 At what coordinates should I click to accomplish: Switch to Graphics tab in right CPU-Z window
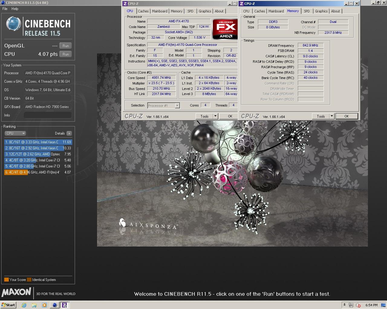[x=321, y=11]
